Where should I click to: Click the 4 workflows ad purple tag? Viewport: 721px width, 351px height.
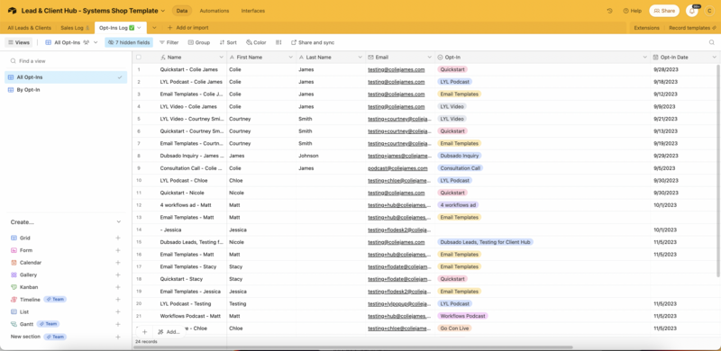coord(458,205)
